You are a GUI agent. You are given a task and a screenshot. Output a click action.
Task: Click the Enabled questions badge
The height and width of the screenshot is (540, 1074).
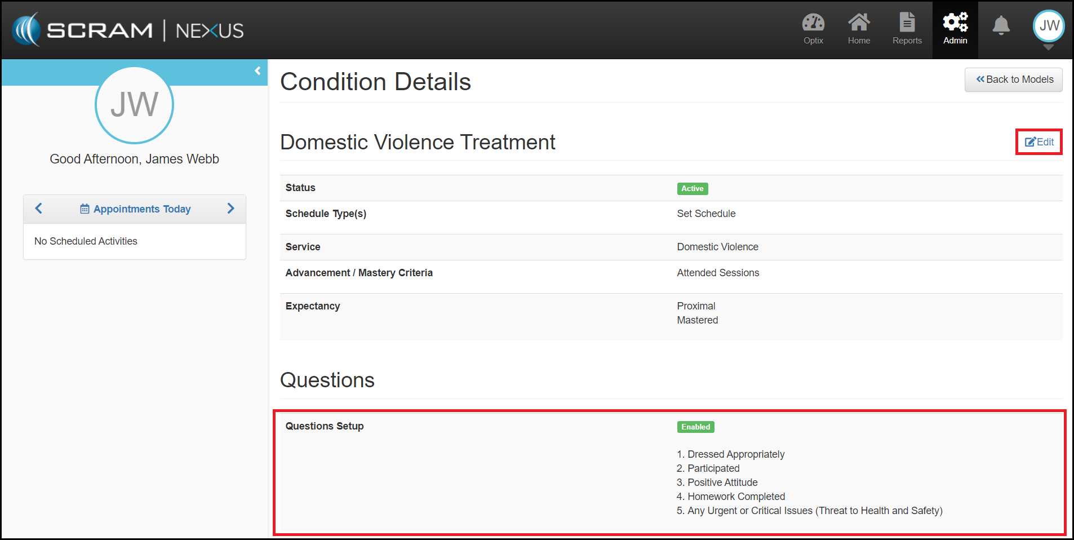(x=695, y=427)
